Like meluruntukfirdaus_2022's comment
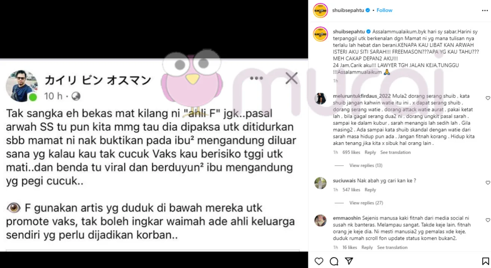This screenshot has height=268, width=491. (x=488, y=98)
